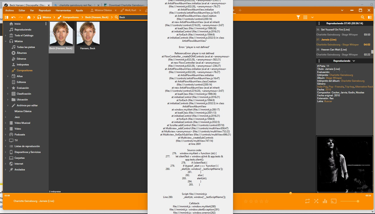Click the Stage Whisper album art
This screenshot has height=214, width=375.
(345, 164)
